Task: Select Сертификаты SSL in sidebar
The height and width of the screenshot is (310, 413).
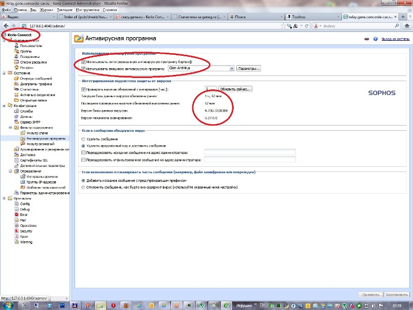Action: (x=33, y=160)
